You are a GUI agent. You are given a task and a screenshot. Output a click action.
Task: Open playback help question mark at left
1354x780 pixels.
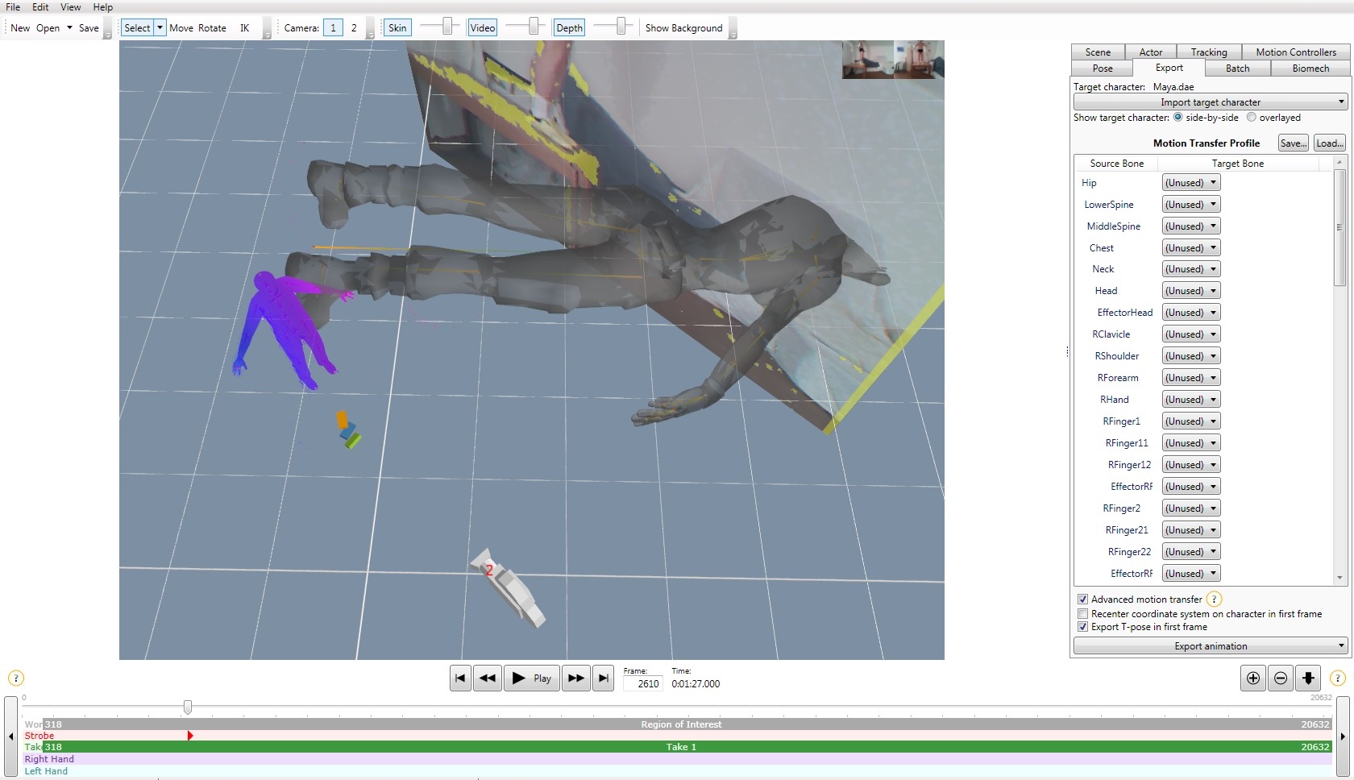(16, 678)
